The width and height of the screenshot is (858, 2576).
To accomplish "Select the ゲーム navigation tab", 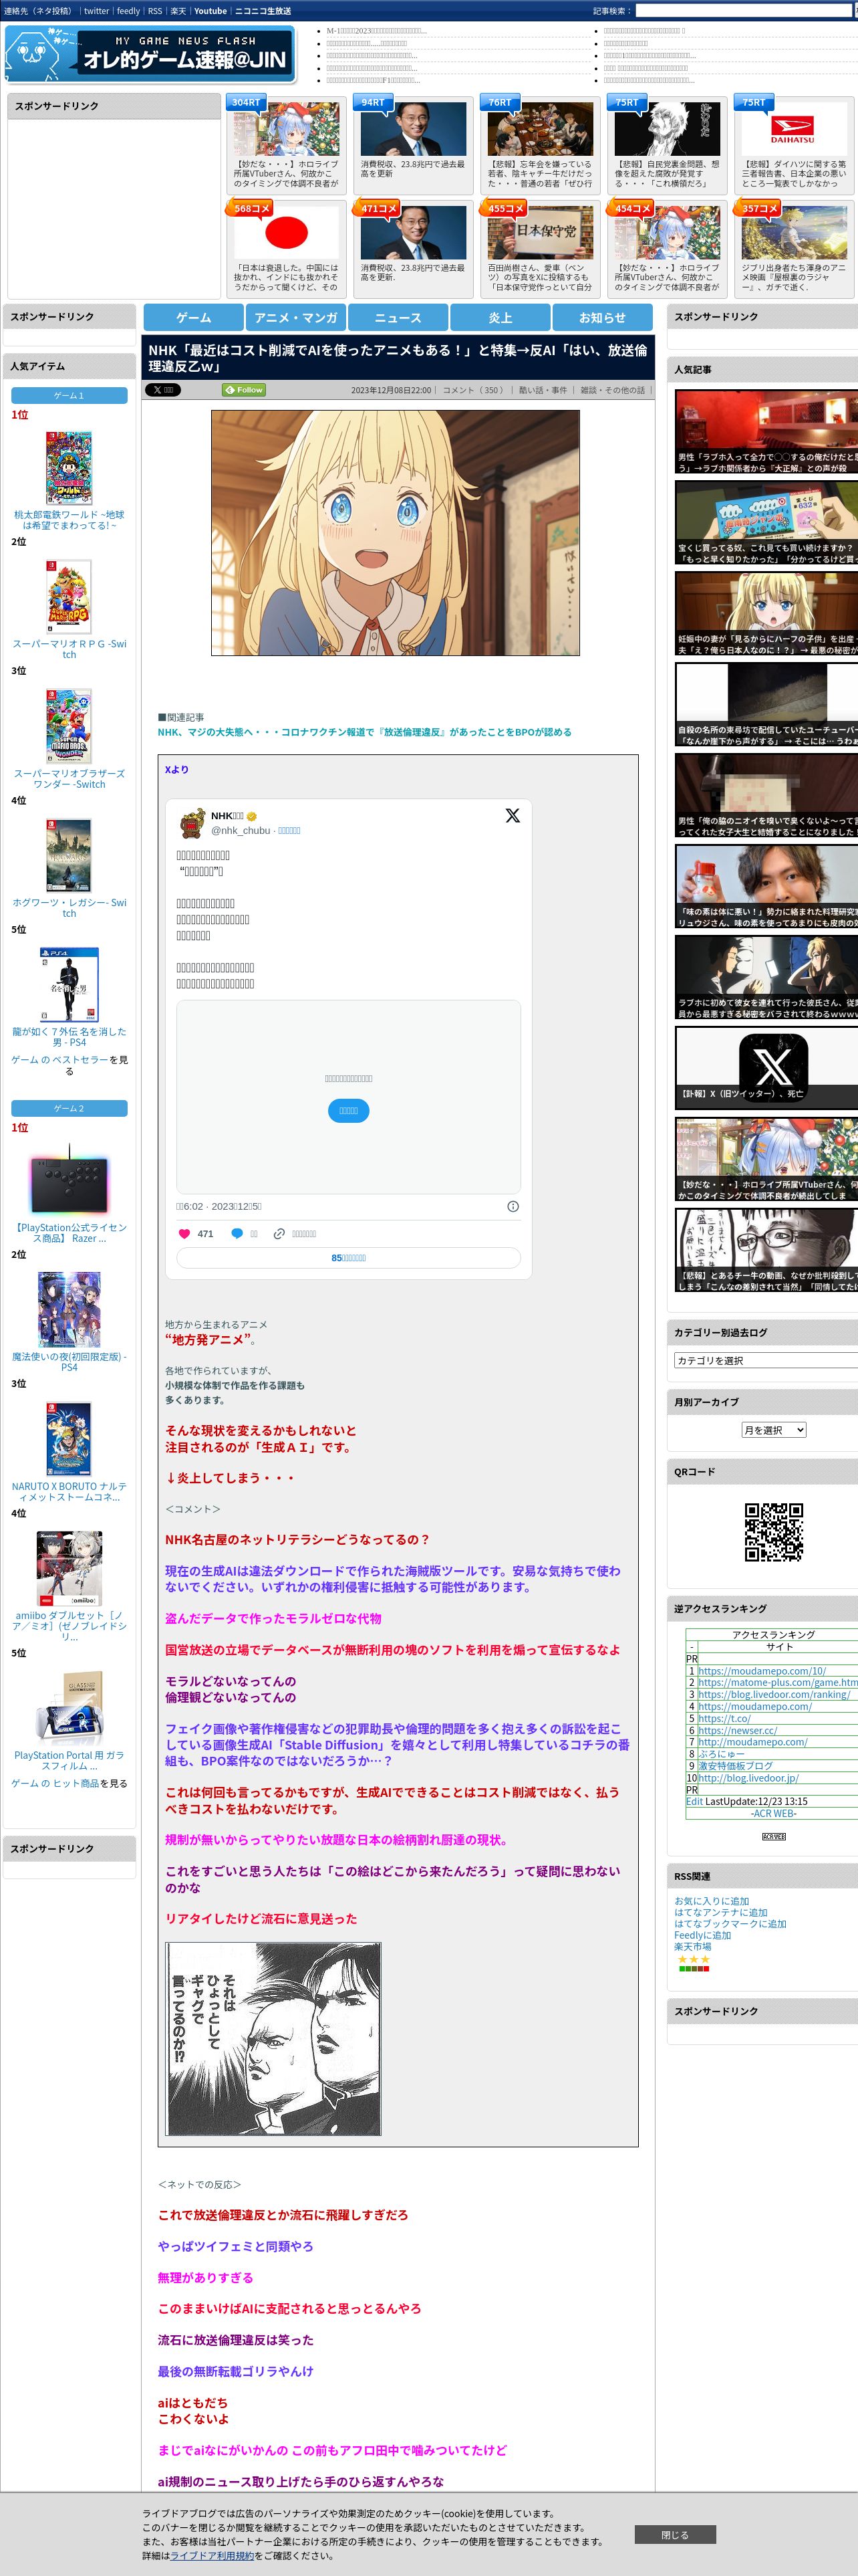I will click(194, 317).
